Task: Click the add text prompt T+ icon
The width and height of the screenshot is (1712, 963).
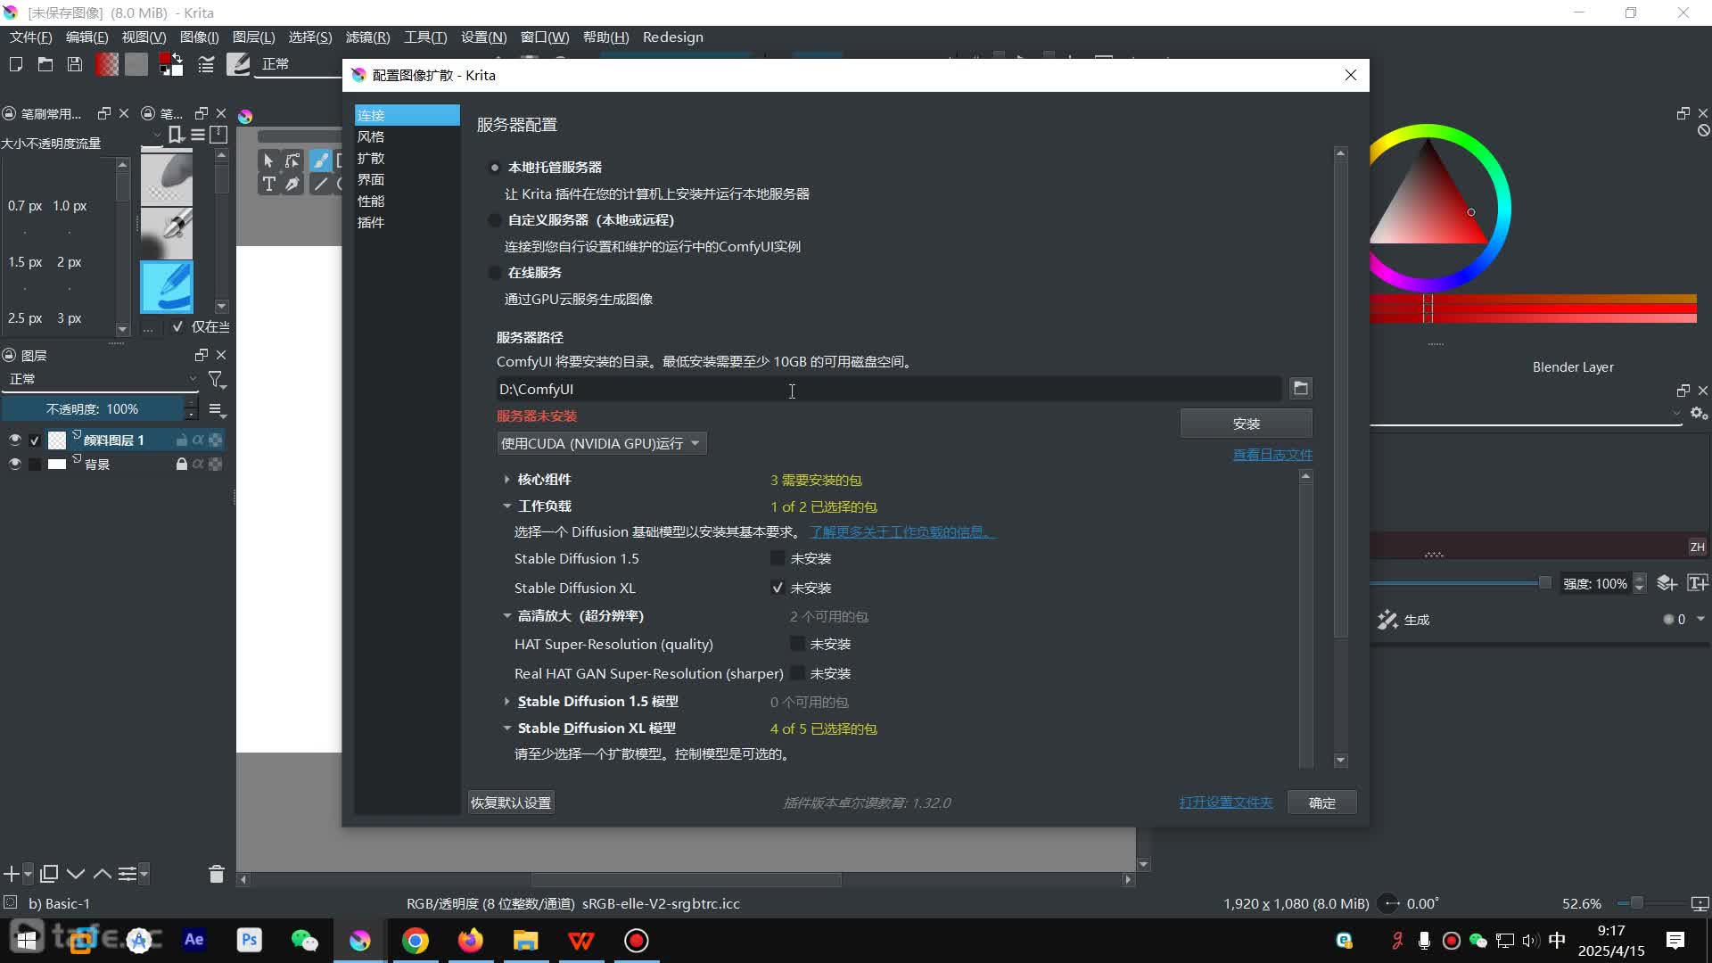Action: (x=1698, y=583)
